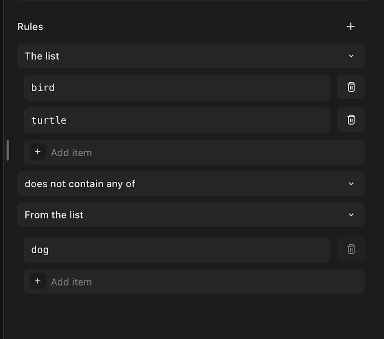Screen dimensions: 384x339
Task: Click into the turtle text field
Action: [x=177, y=120]
